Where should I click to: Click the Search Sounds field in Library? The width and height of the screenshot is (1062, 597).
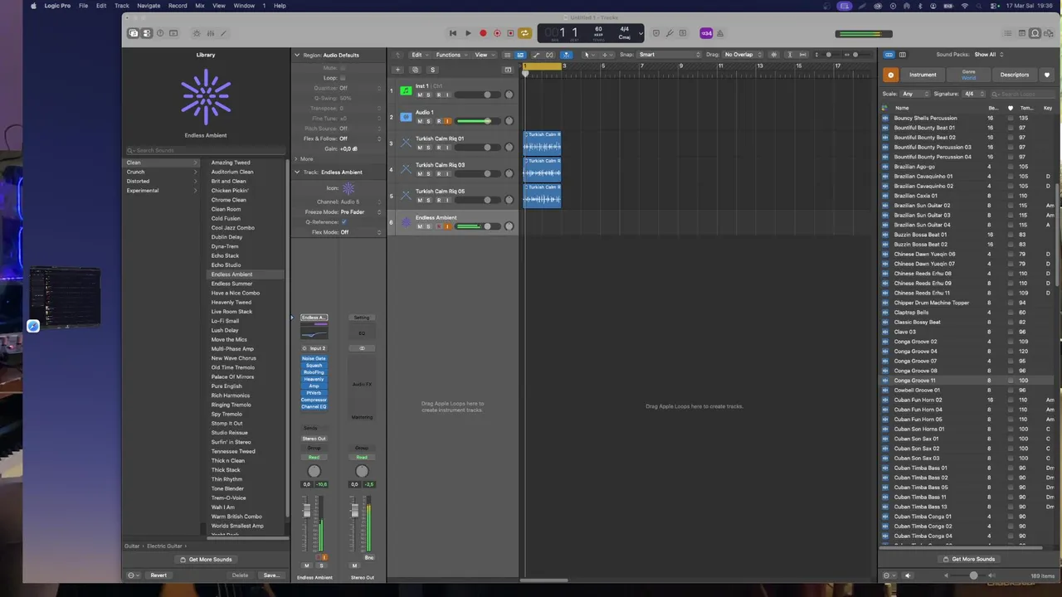point(205,151)
